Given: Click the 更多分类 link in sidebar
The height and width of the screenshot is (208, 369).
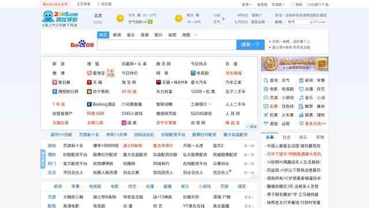Looking at the screenshot, I should [315, 123].
